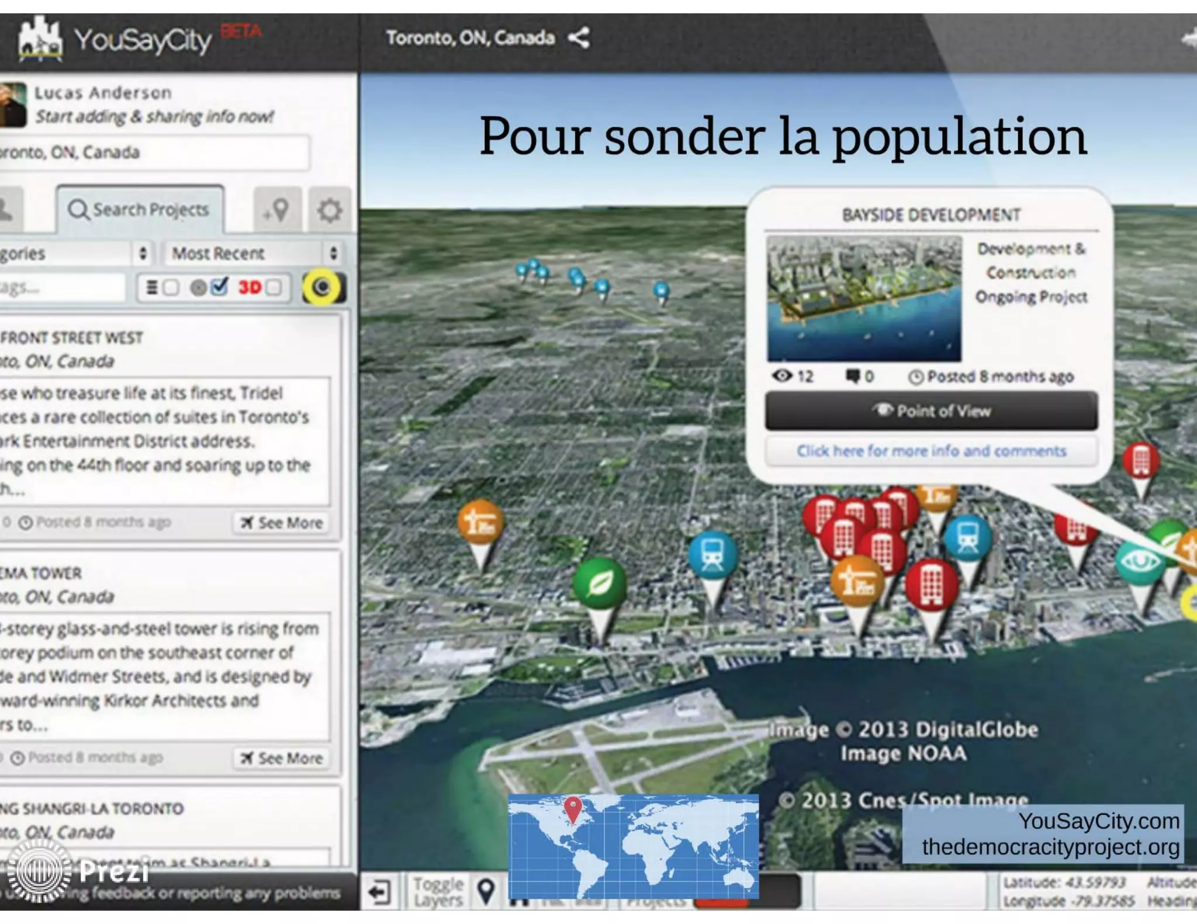Viewport: 1197px width, 924px height.
Task: Click the Image © 2013 DigitalGlobe credit
Action: pos(904,730)
